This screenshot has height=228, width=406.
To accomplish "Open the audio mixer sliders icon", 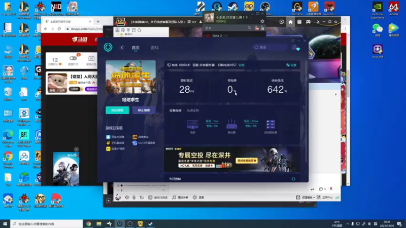I will pos(142,197).
